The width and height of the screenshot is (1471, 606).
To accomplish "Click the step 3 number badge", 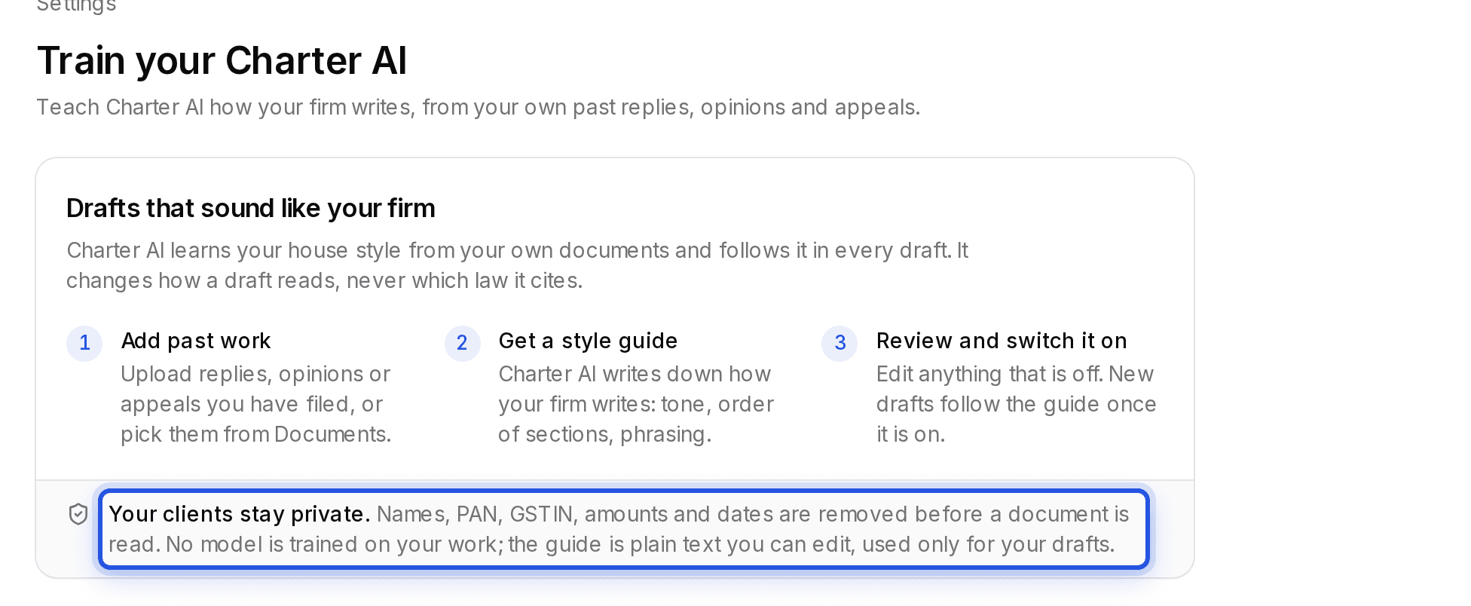I will pyautogui.click(x=839, y=343).
